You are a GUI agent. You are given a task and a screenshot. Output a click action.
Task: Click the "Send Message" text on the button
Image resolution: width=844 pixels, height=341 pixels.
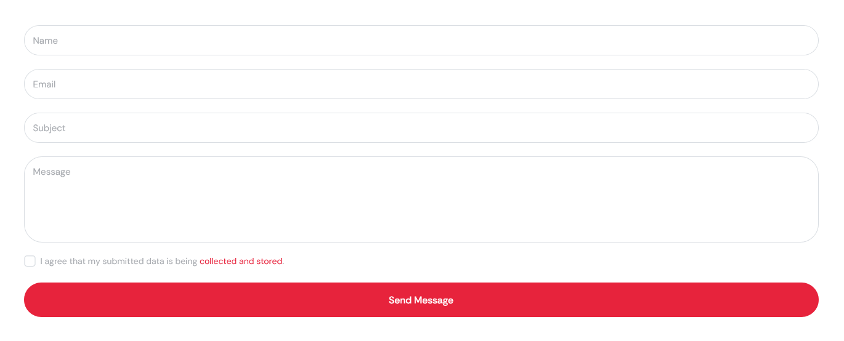coord(421,300)
